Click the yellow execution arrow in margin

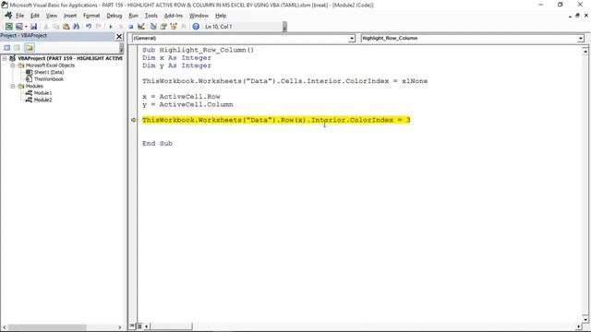tap(133, 120)
